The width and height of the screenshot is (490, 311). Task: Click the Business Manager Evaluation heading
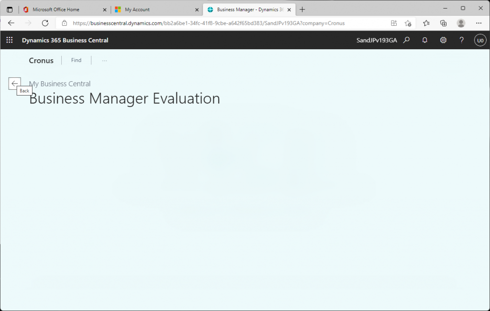[124, 98]
